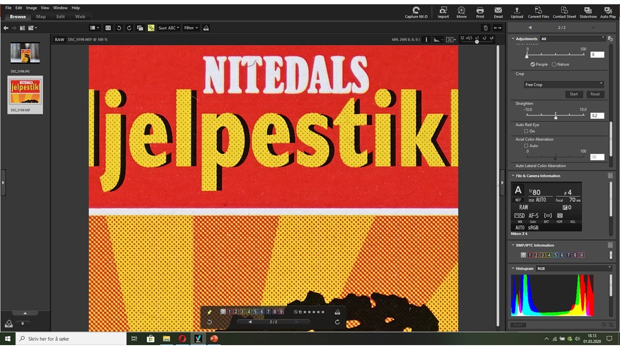Tick Axial Color Aberration Auto checkbox

click(526, 146)
